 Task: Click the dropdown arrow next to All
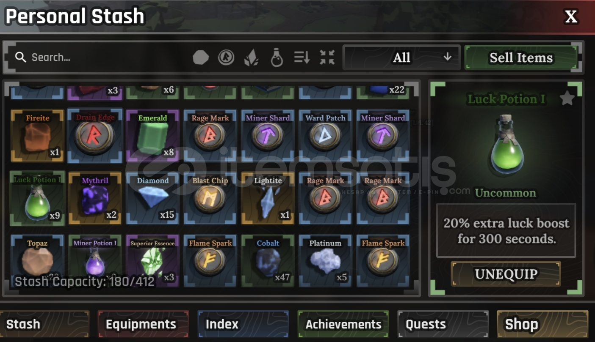(448, 57)
